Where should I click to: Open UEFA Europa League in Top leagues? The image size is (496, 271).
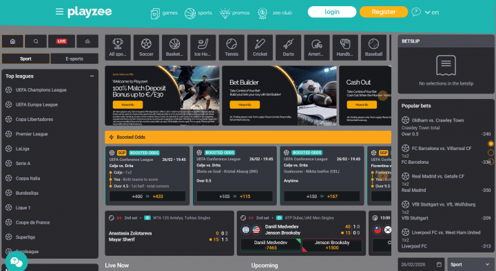coord(37,105)
